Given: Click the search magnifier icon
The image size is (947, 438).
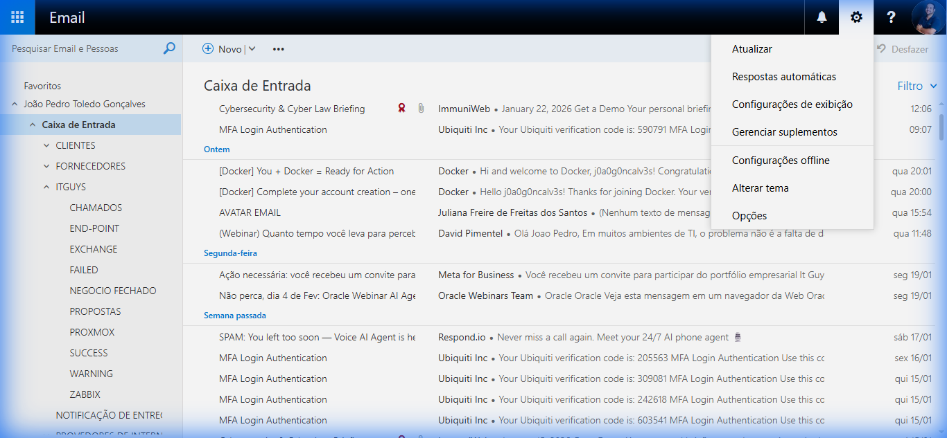Looking at the screenshot, I should (168, 48).
